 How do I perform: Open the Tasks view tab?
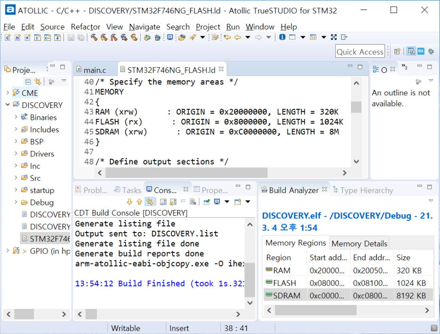coord(127,190)
